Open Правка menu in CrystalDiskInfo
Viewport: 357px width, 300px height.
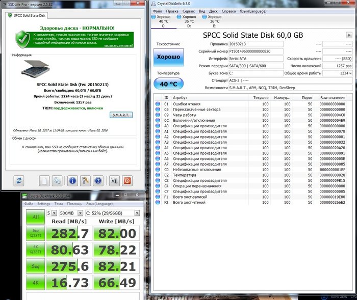172,11
